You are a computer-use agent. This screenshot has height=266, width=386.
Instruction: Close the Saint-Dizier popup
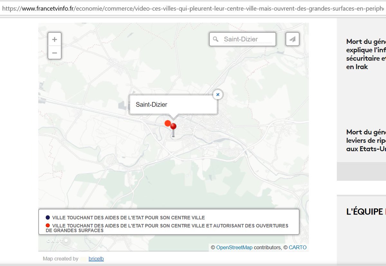click(x=218, y=95)
